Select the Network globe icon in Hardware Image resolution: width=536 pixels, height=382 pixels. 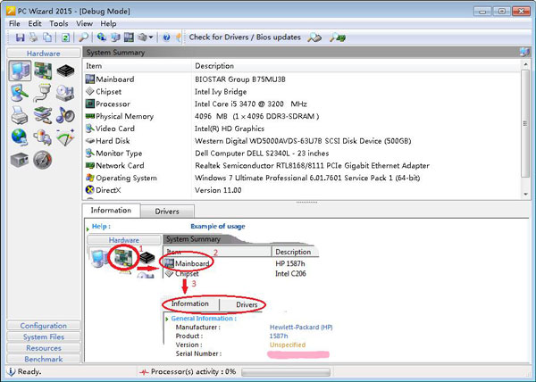tap(19, 137)
